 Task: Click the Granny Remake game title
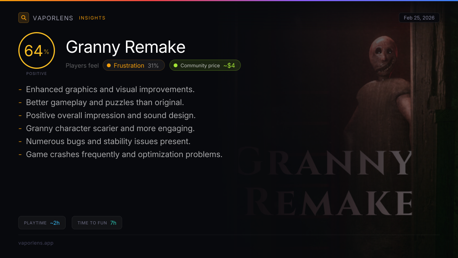pyautogui.click(x=126, y=47)
